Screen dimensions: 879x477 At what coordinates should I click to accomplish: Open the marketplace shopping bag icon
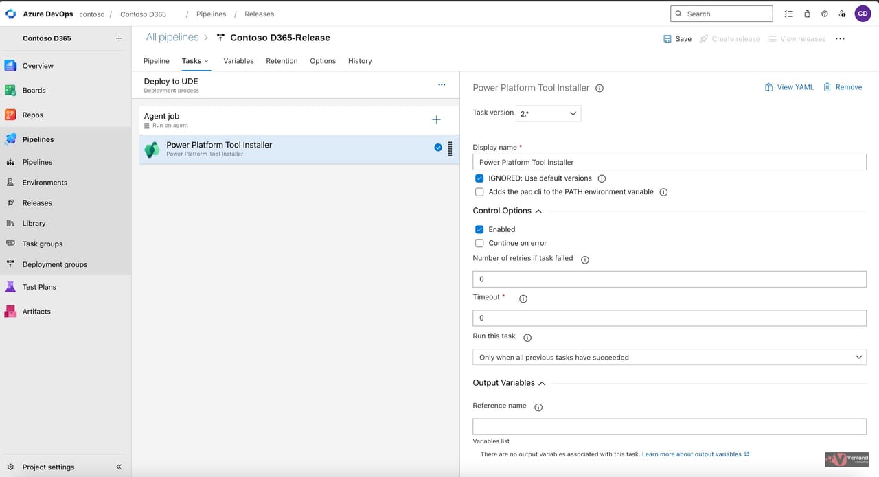tap(807, 14)
